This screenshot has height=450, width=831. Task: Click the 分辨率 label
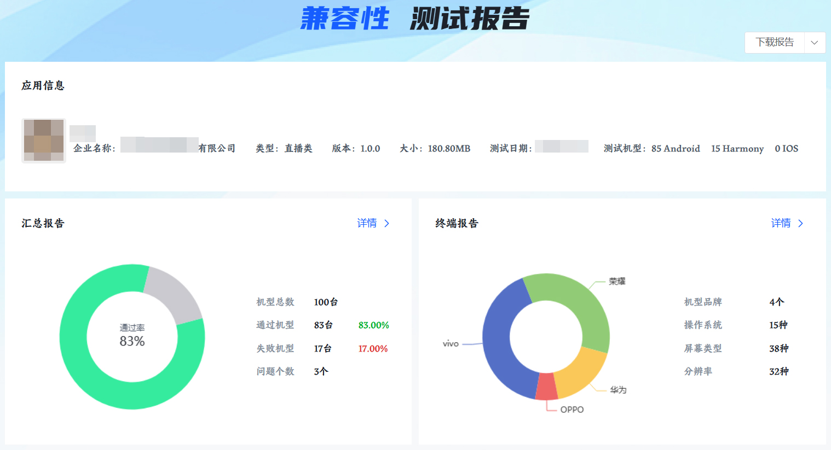pos(698,372)
